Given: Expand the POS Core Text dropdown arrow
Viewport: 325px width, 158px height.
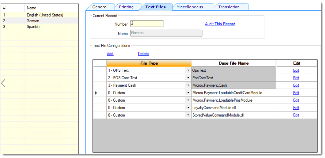Looking at the screenshot, I should pos(188,78).
